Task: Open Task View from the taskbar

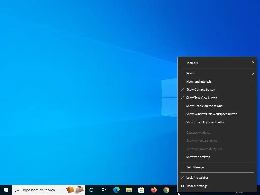Action: (x=104, y=190)
